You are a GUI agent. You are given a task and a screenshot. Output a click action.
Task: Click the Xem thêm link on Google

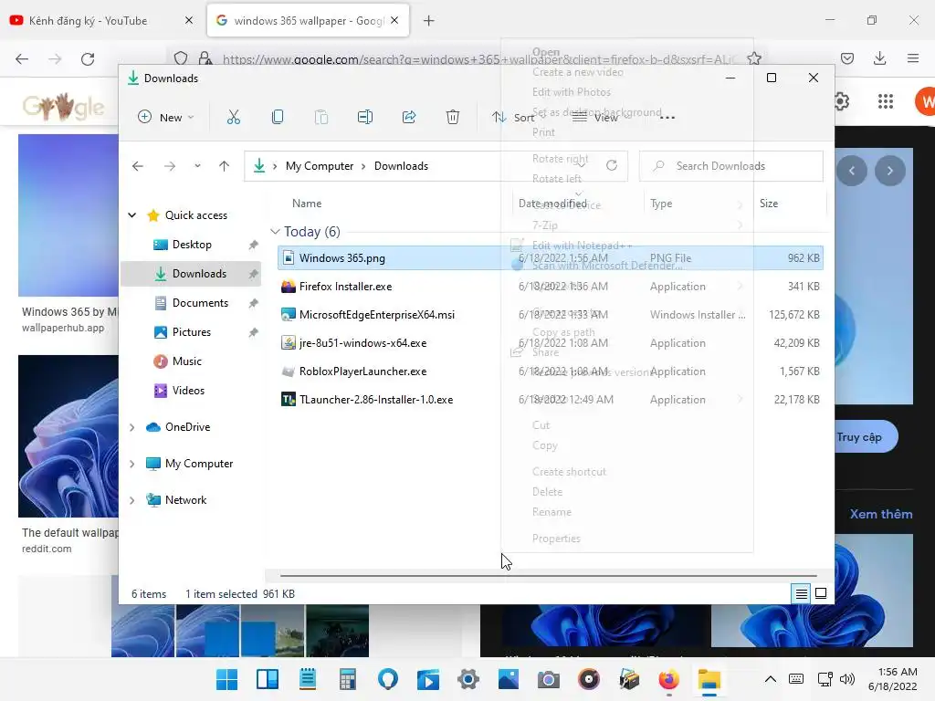881,514
